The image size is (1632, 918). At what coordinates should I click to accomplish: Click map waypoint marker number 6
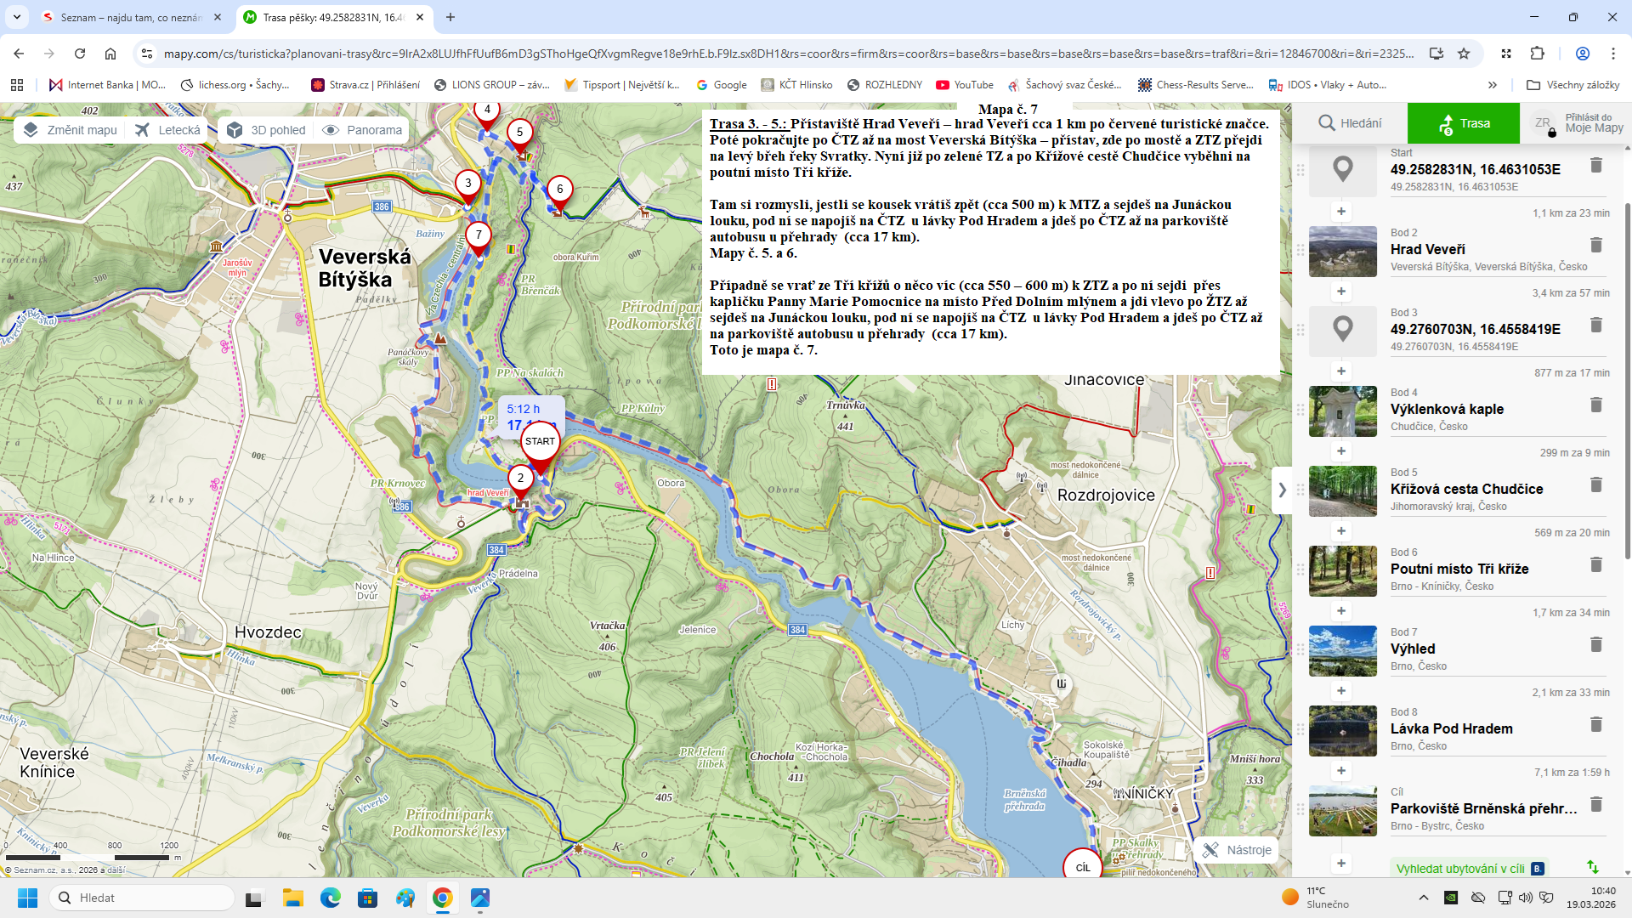[x=559, y=191]
